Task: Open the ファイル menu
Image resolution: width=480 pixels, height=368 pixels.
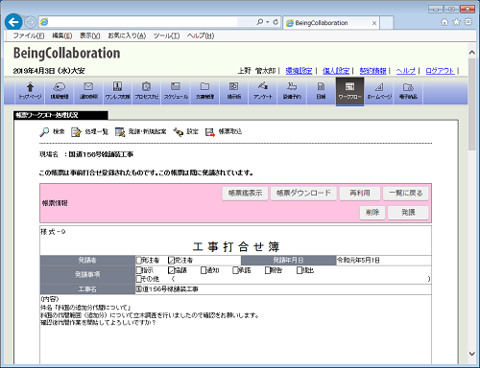Action: [x=29, y=35]
